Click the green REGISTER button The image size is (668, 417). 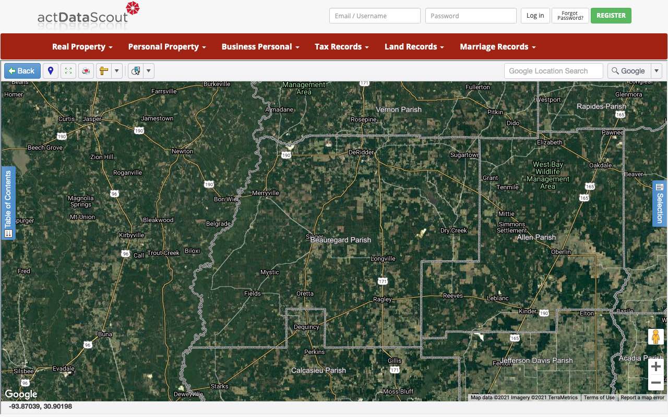tap(611, 16)
